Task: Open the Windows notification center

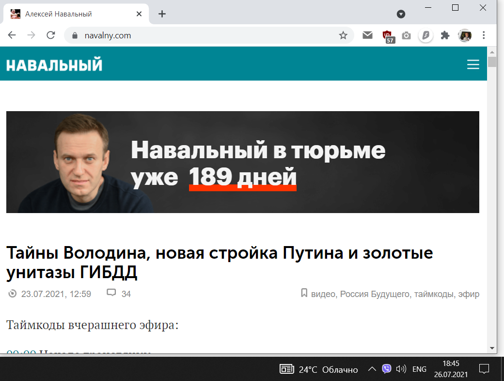Action: [484, 369]
